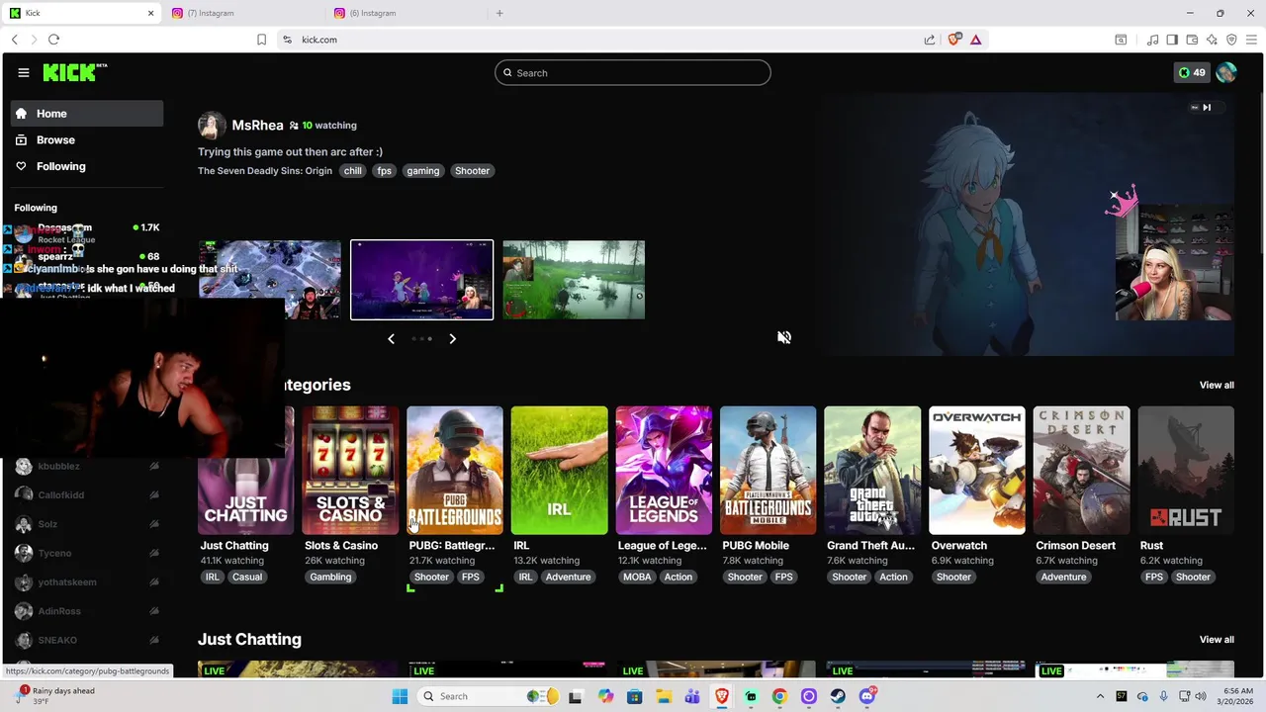Select the highlighted middle featured thumbnail
1266x712 pixels.
[421, 280]
